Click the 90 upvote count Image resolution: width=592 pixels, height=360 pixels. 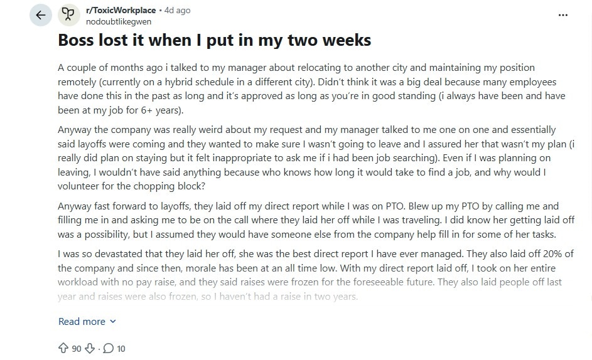tap(76, 348)
